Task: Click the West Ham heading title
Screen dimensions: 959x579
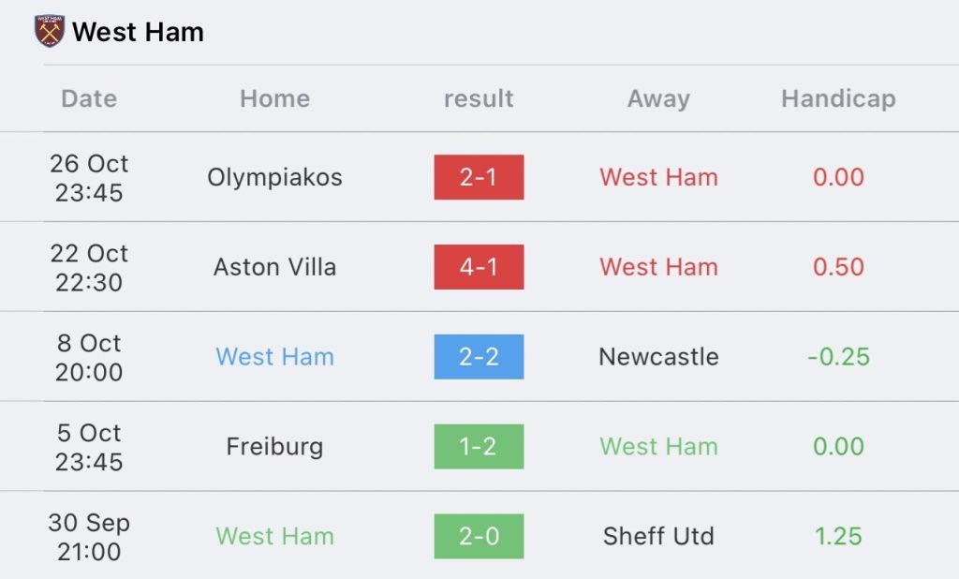Action: click(138, 32)
